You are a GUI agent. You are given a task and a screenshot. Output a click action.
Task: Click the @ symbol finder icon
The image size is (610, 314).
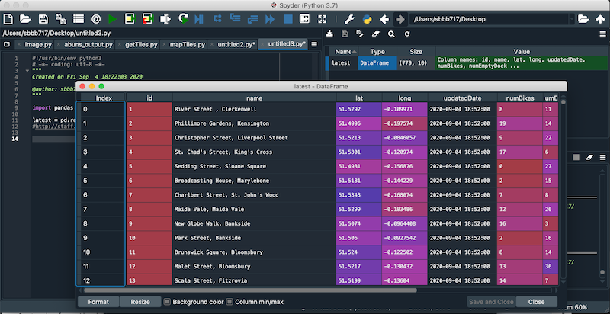pyautogui.click(x=96, y=19)
